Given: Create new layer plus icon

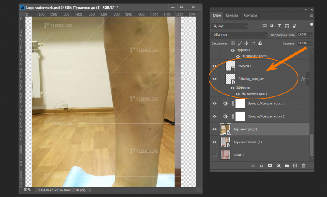Looking at the screenshot, I should 295,165.
